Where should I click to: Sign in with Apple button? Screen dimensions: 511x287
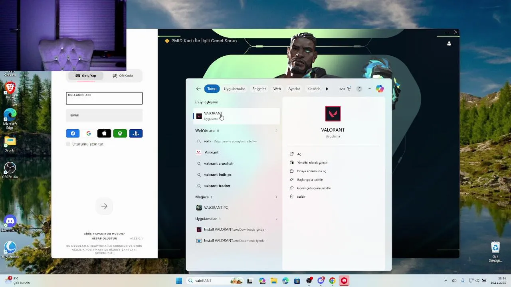(x=104, y=134)
